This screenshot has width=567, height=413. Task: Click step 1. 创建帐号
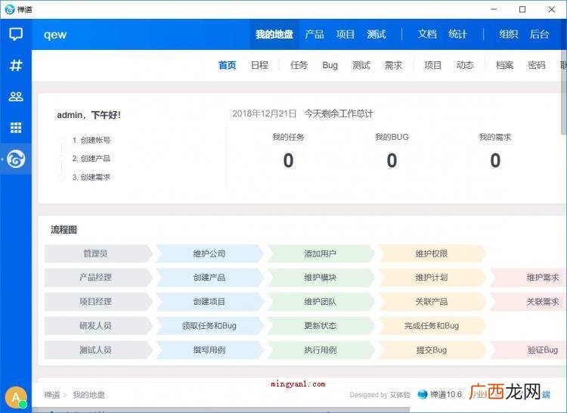[91, 140]
